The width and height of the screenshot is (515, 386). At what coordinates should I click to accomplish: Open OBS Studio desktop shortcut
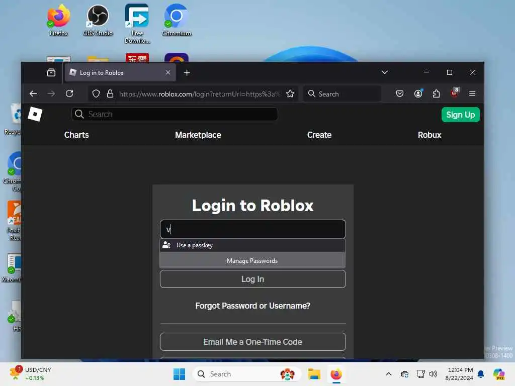pyautogui.click(x=98, y=20)
